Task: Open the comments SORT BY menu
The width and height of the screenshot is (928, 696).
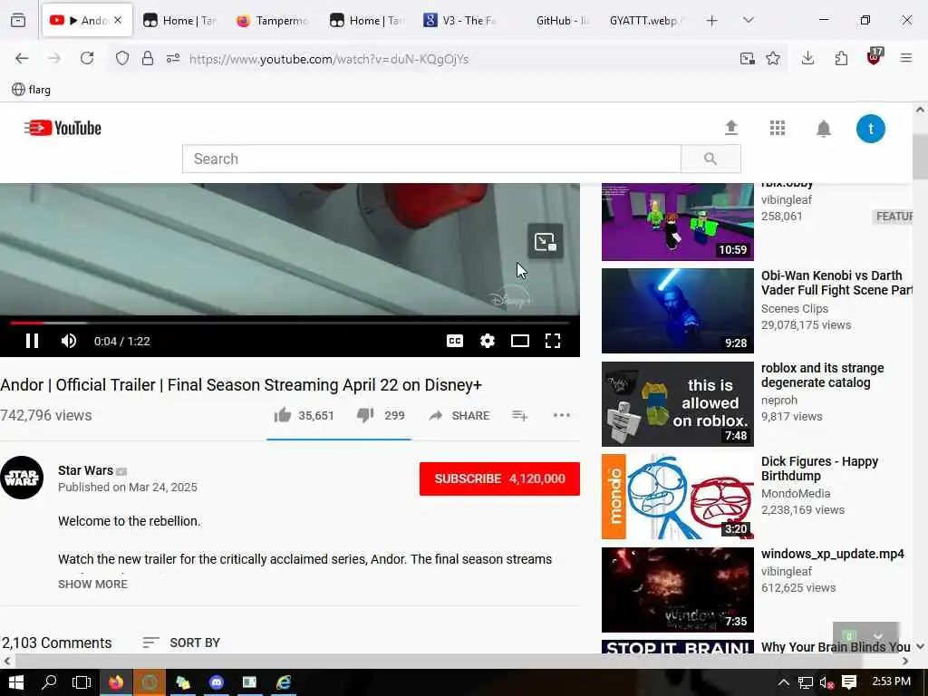Action: 181,643
